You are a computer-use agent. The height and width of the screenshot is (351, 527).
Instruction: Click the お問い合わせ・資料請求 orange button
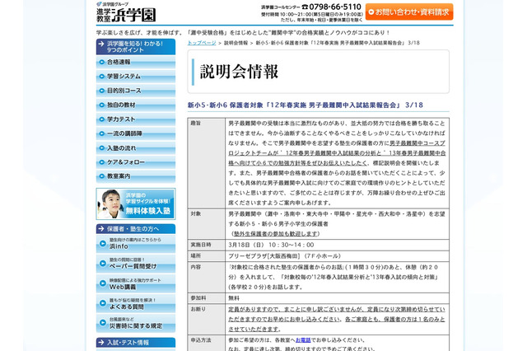coord(409,12)
